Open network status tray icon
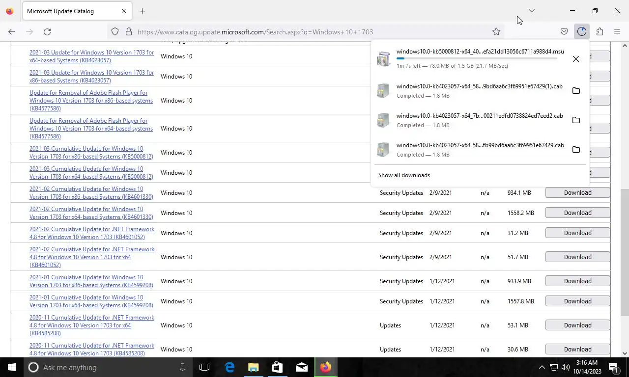 pos(554,367)
